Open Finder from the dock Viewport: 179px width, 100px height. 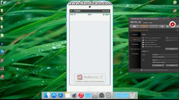(x=47, y=95)
